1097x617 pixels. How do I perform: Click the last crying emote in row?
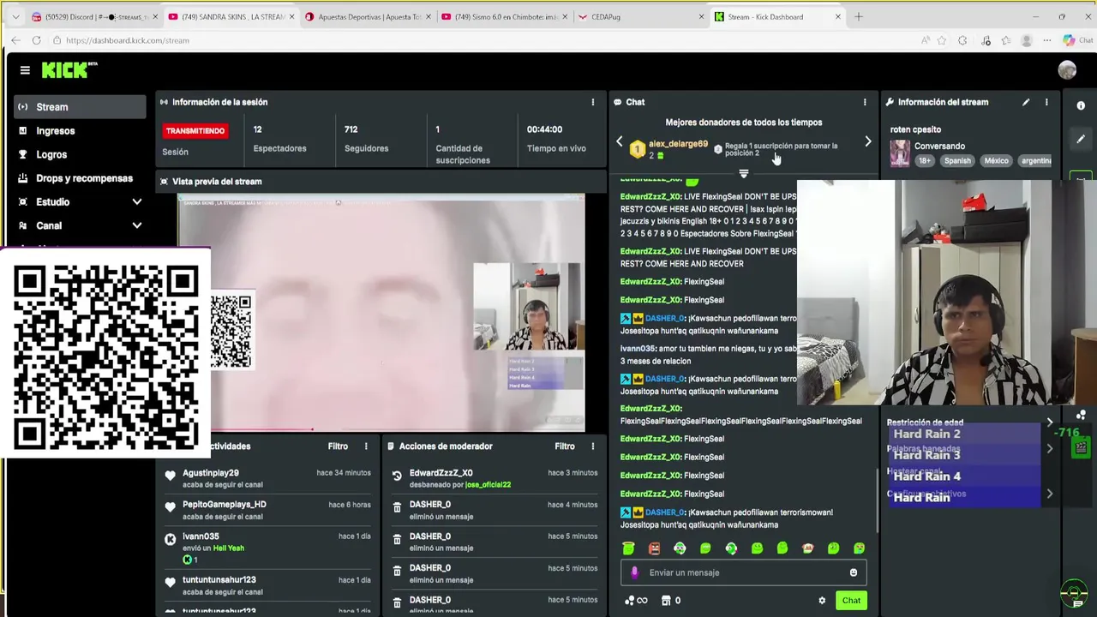(859, 548)
